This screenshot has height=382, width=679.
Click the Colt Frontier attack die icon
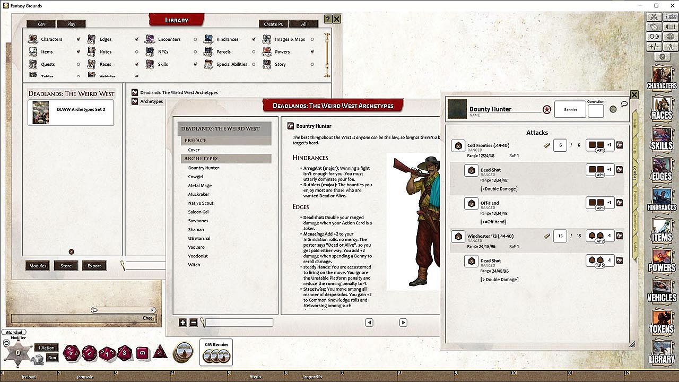point(458,145)
